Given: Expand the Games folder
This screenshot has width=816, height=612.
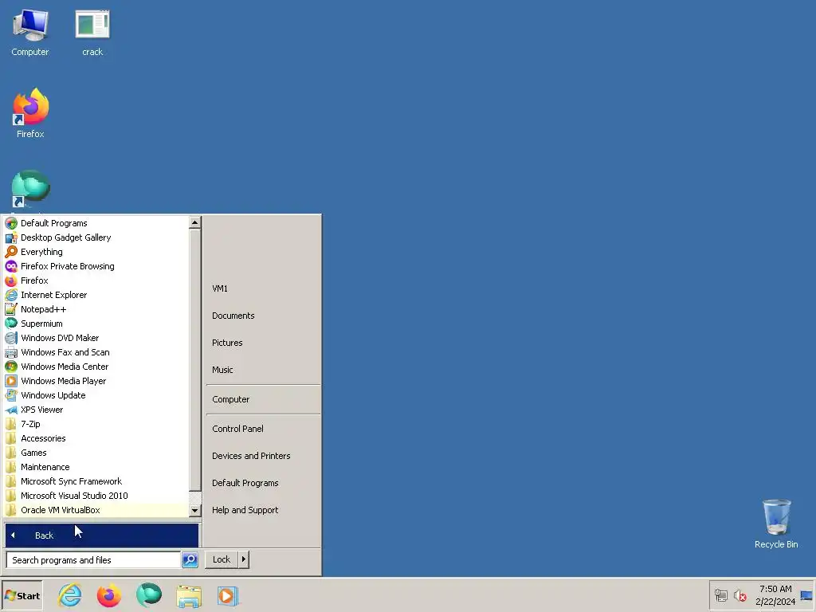Looking at the screenshot, I should [x=96, y=453].
